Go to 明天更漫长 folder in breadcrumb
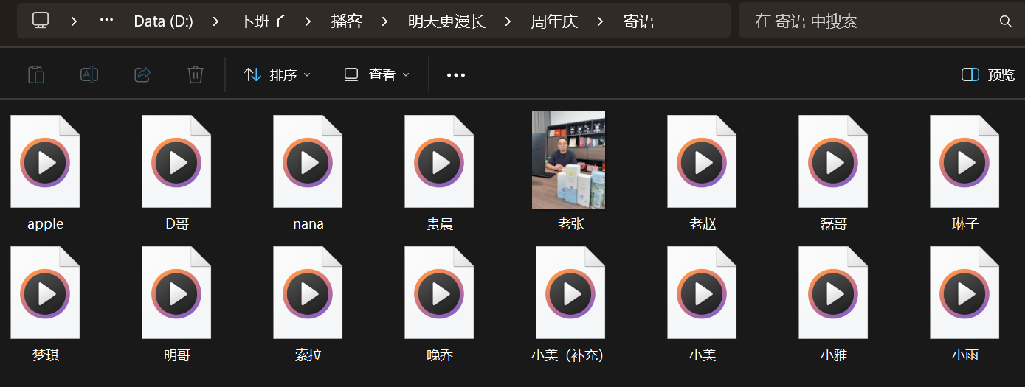 click(446, 21)
